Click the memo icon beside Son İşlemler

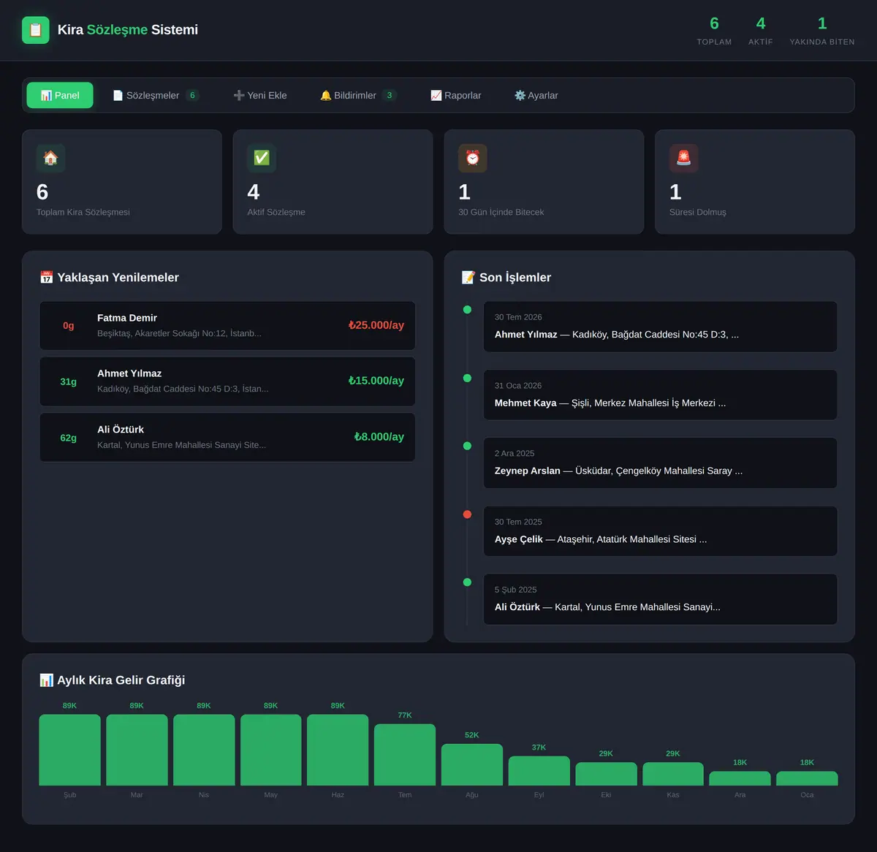click(468, 278)
